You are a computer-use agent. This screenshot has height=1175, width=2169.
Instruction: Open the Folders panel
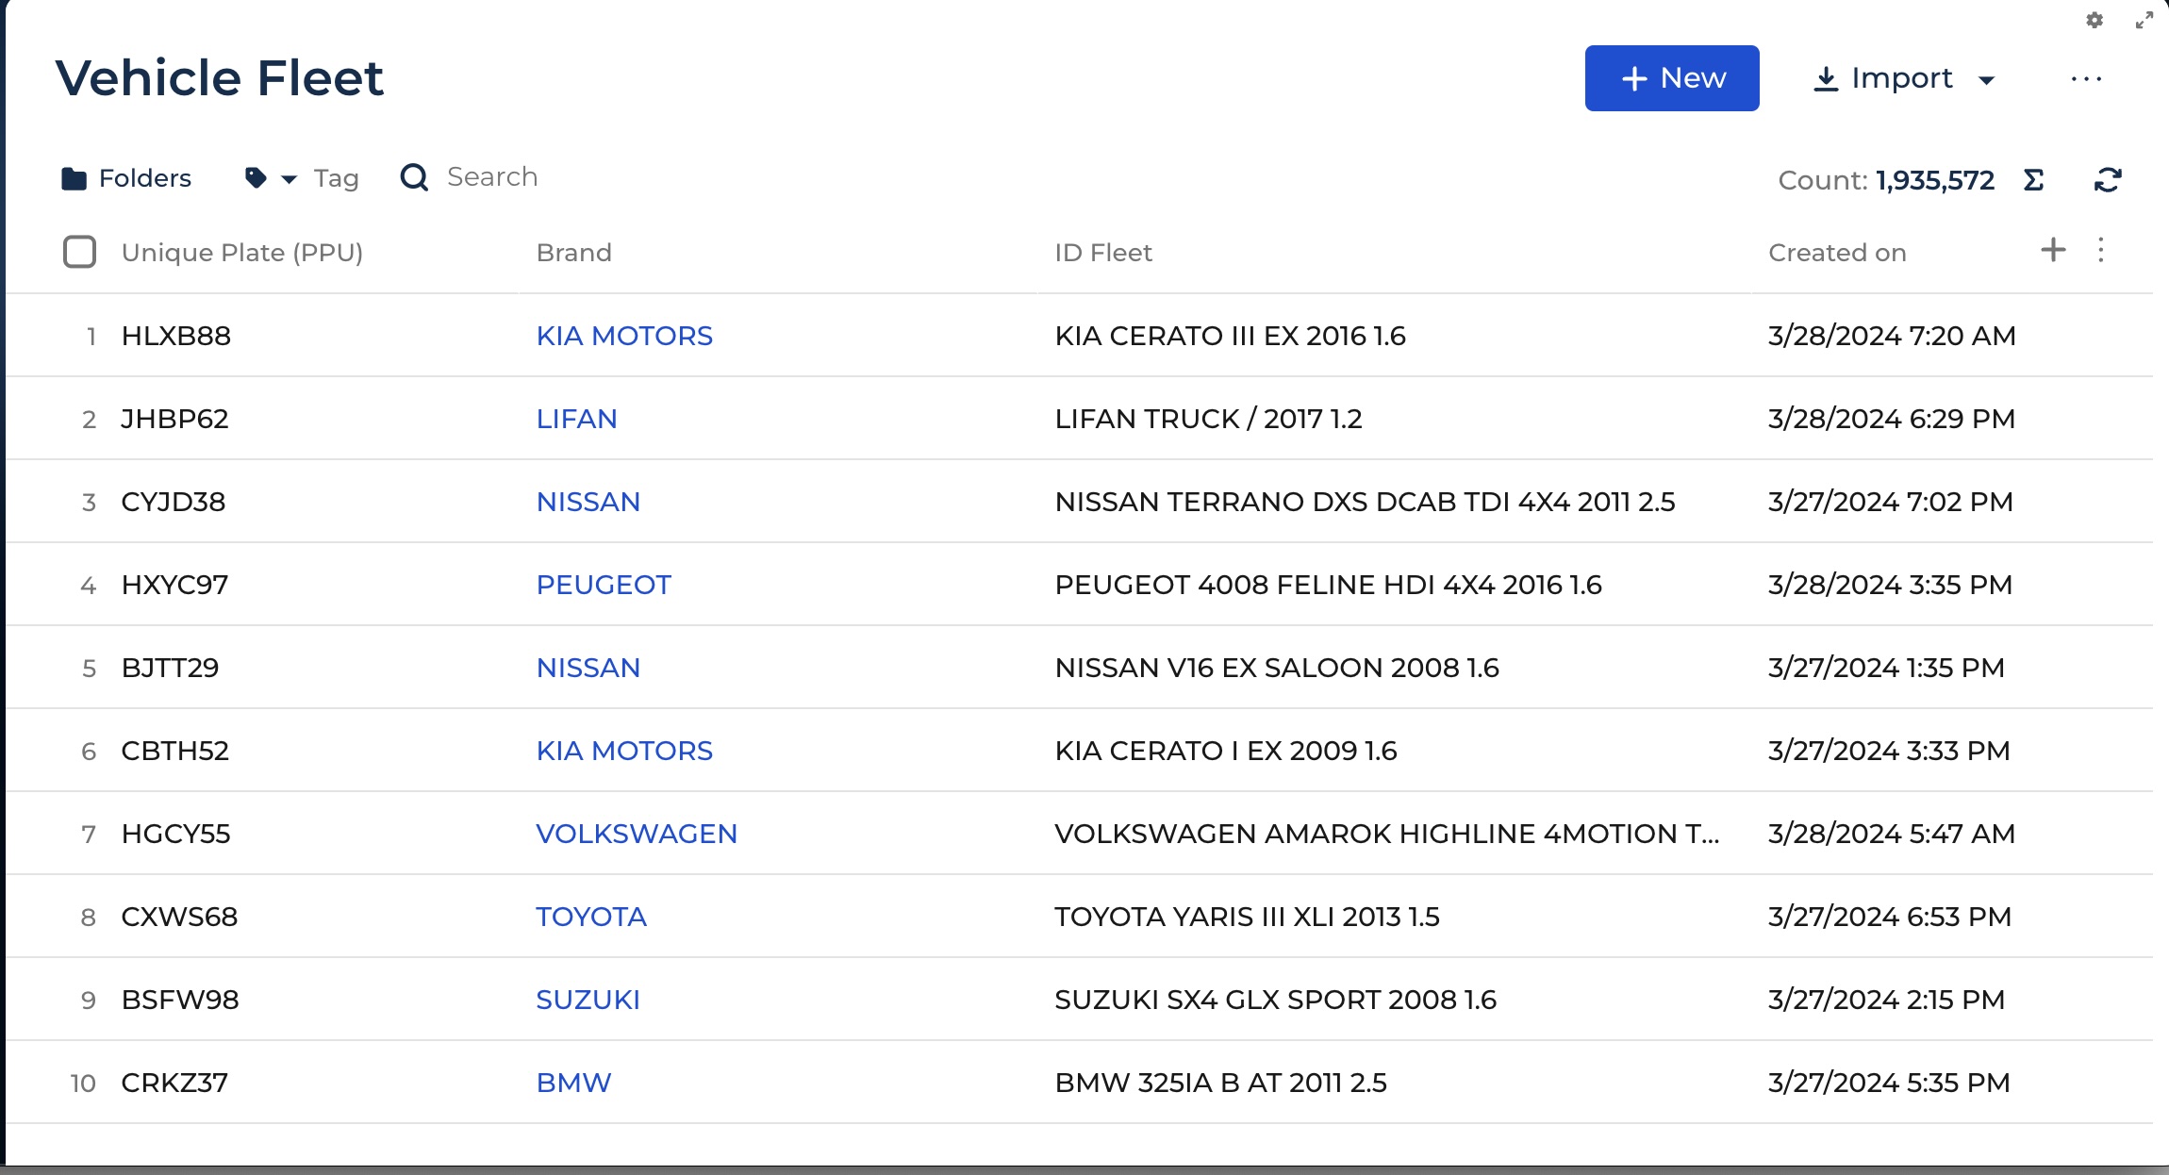tap(126, 178)
